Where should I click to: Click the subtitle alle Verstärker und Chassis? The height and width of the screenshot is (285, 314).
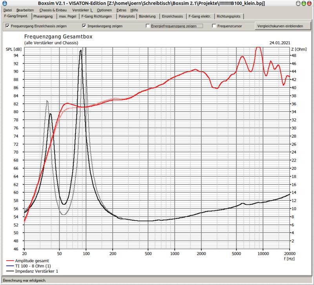coord(51,43)
